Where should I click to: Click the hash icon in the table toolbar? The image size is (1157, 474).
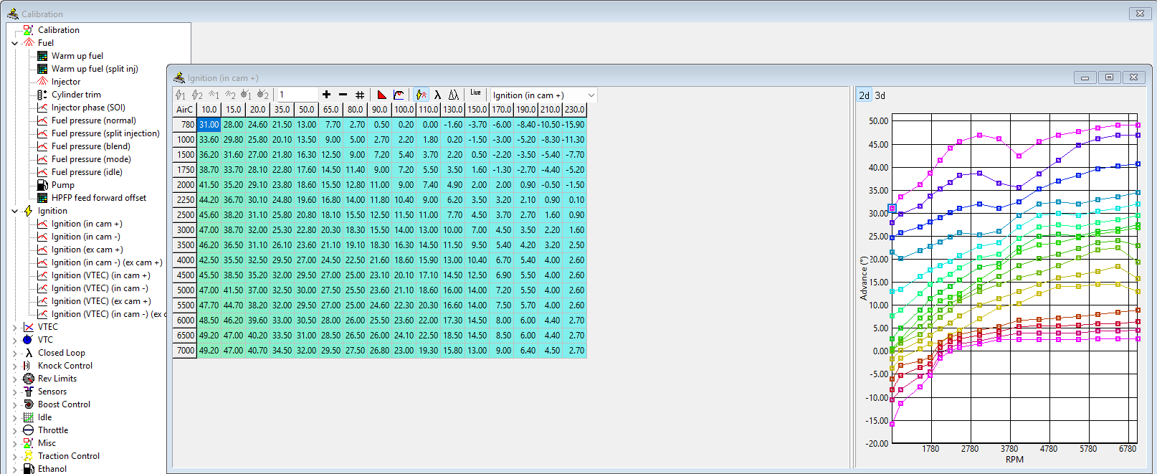[x=360, y=95]
